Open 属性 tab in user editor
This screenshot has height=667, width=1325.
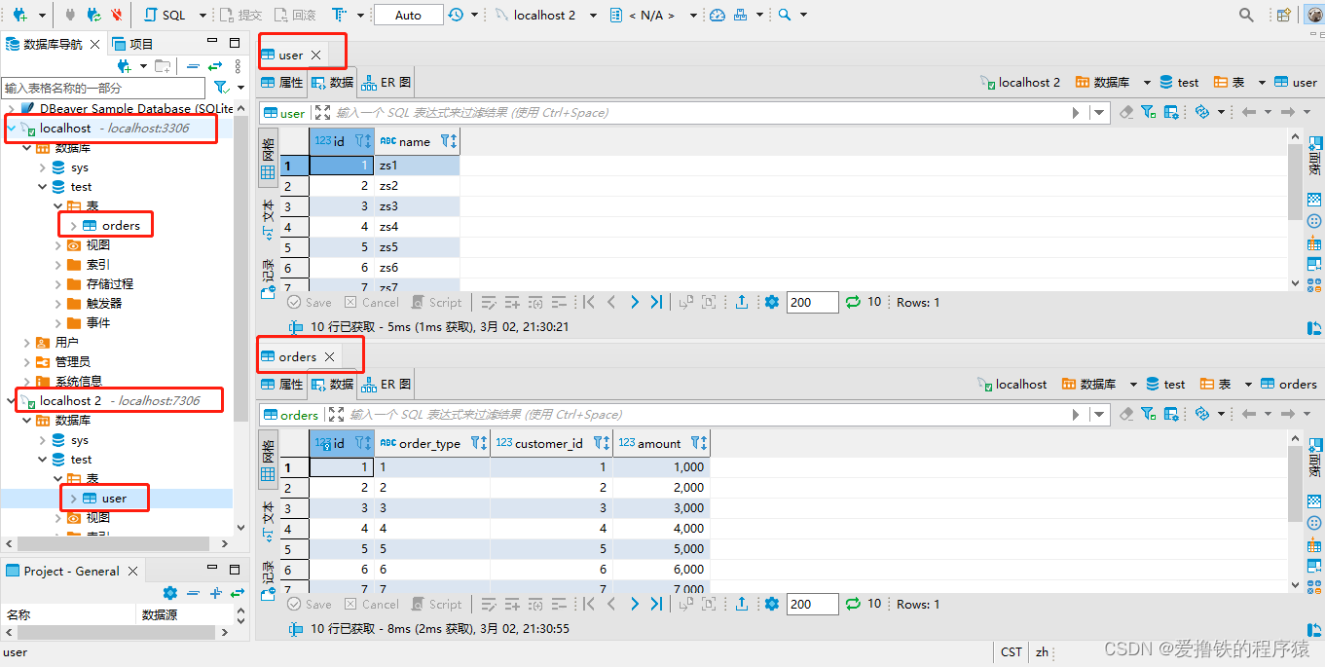(282, 83)
